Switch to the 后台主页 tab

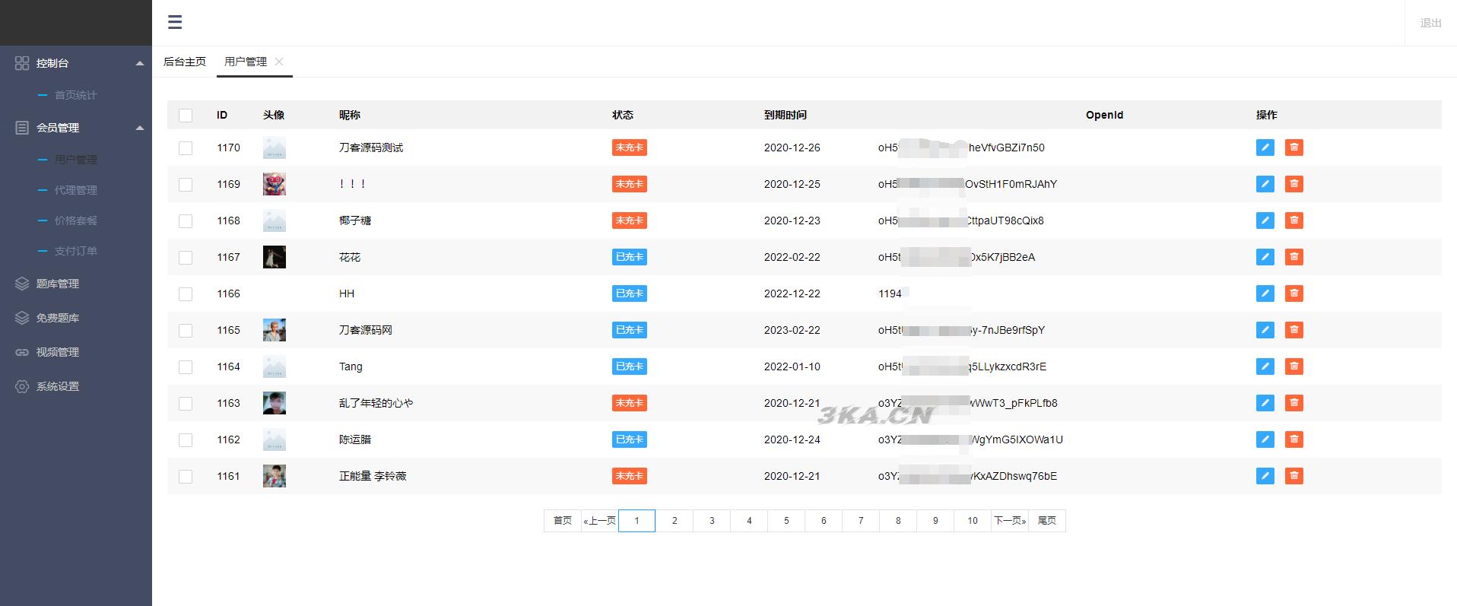[x=185, y=62]
